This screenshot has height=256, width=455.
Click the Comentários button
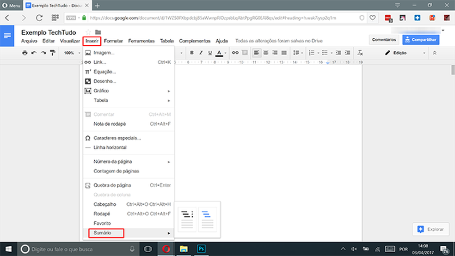[384, 40]
